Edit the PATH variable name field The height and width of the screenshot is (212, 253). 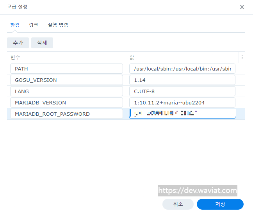tap(66, 69)
